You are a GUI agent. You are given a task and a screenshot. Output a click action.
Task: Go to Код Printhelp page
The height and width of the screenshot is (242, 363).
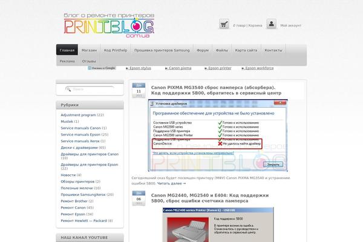[116, 50]
